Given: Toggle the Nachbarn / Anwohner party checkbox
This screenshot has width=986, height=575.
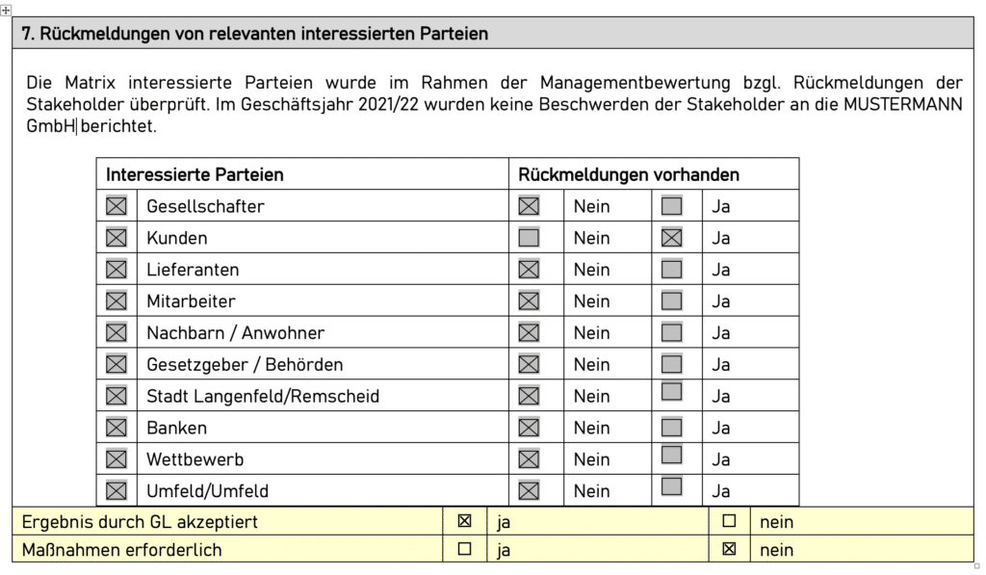Looking at the screenshot, I should 117,332.
